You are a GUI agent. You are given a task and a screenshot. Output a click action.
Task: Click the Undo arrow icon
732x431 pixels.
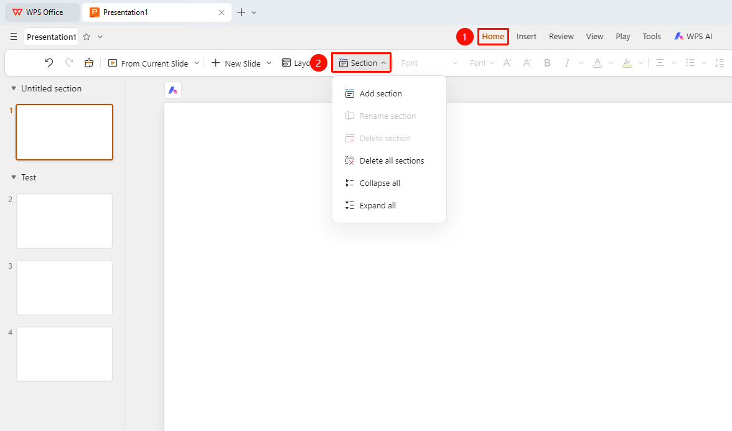[49, 63]
